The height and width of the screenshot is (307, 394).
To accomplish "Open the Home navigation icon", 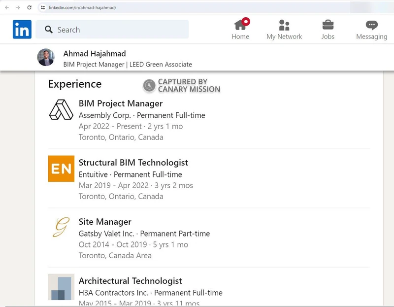I will coord(240,25).
